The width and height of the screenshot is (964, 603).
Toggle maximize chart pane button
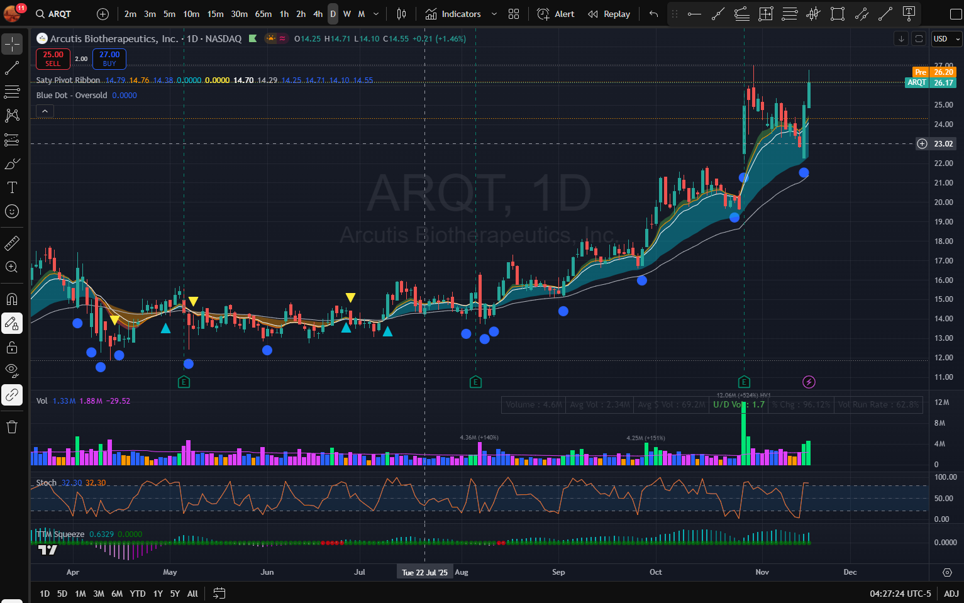[x=919, y=39]
